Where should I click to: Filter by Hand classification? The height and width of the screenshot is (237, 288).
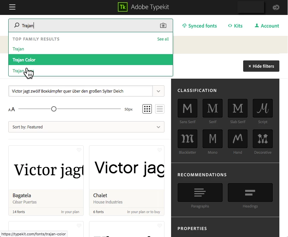point(238,139)
